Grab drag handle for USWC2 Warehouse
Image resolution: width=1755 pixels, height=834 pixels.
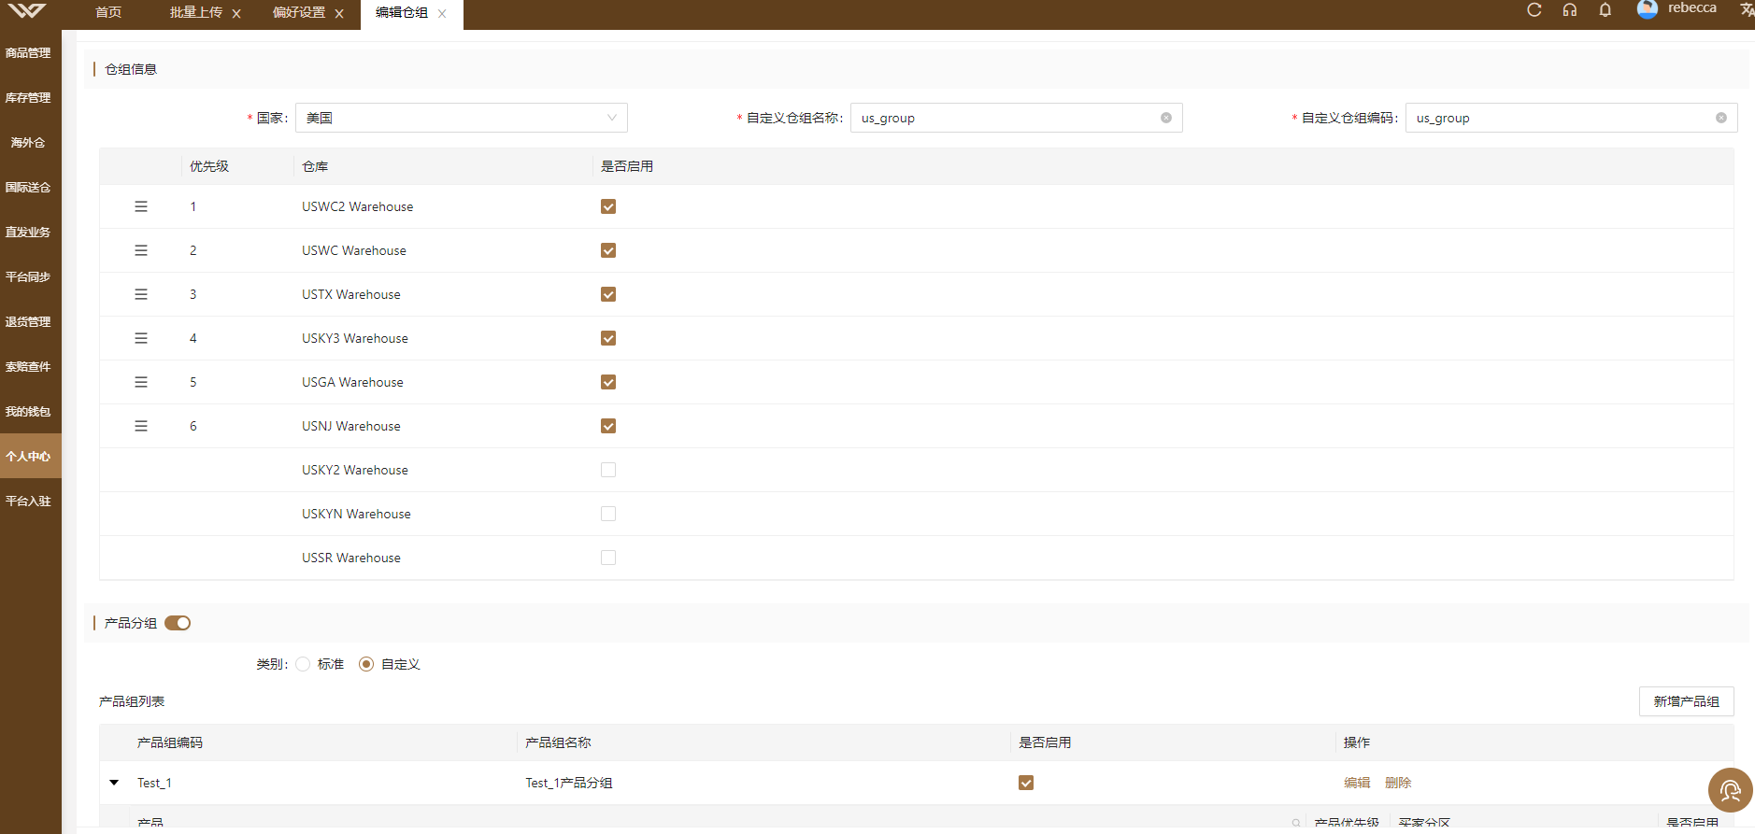141,206
